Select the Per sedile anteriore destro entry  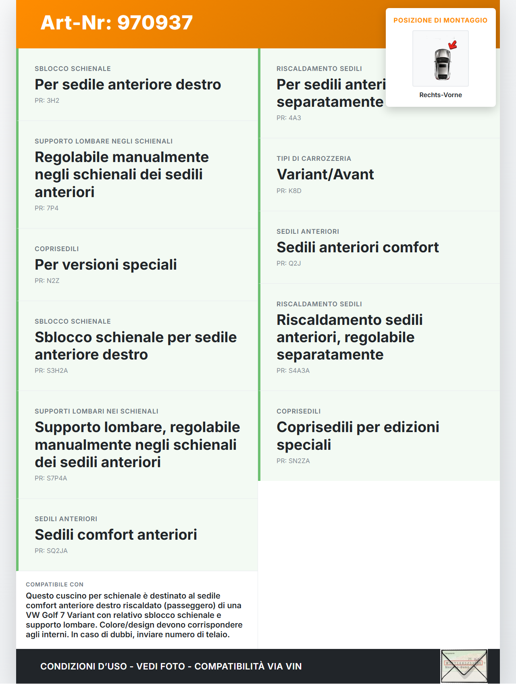coord(128,85)
